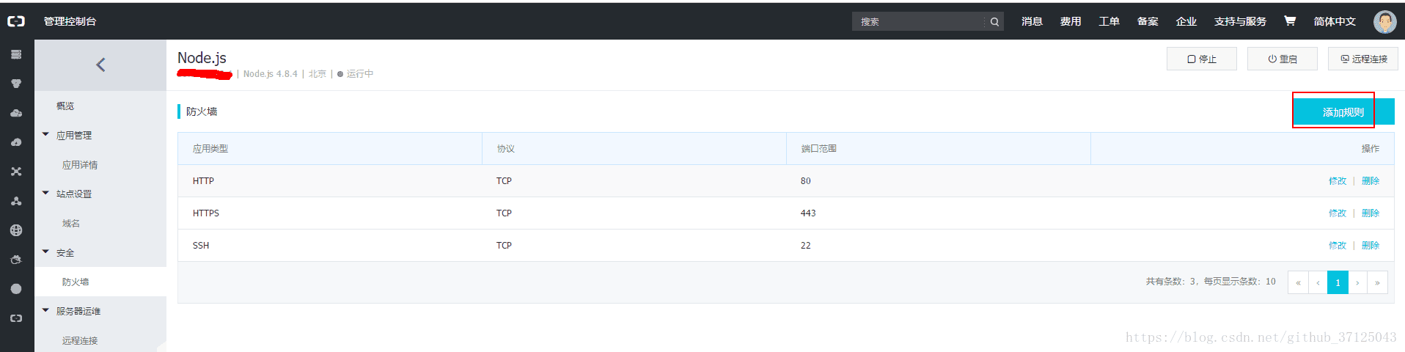This screenshot has width=1405, height=352.
Task: Click the Node.js page title
Action: click(202, 58)
